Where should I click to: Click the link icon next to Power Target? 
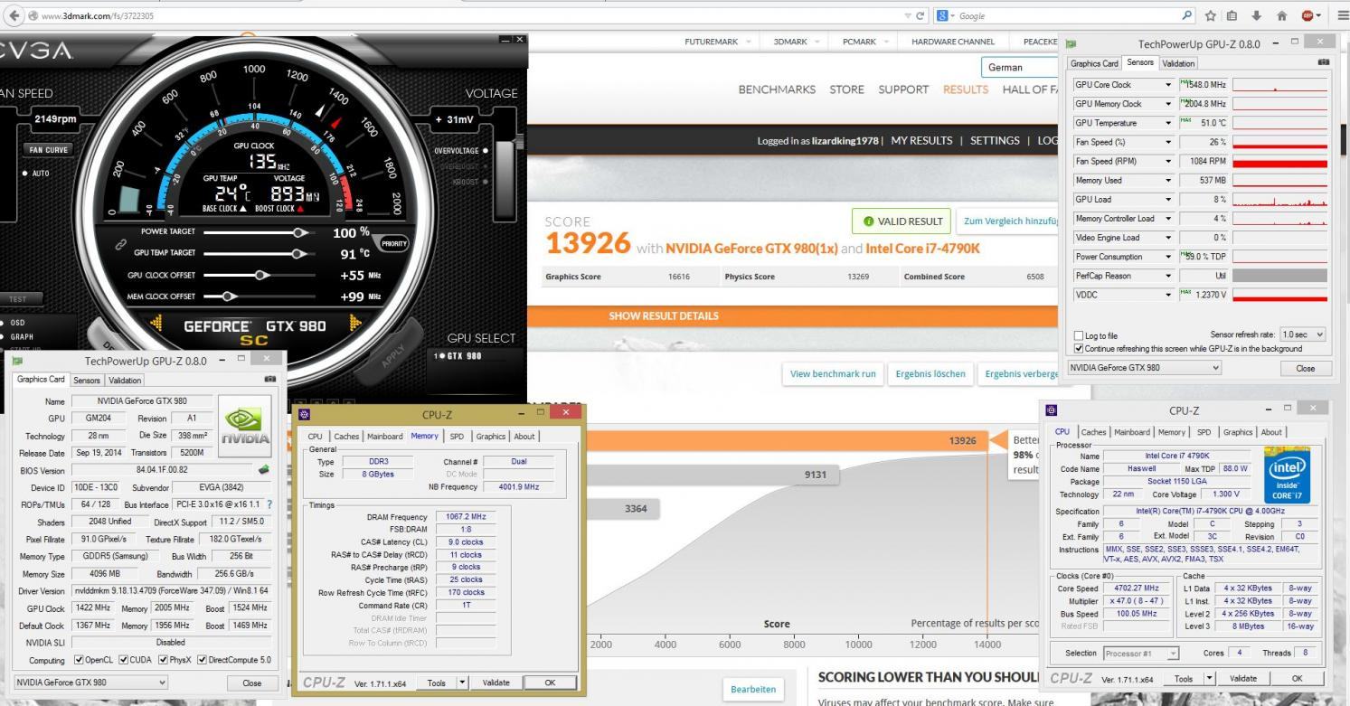(x=120, y=244)
